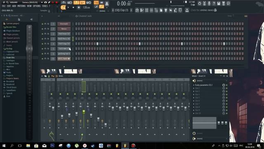Image resolution: width=264 pixels, height=149 pixels.
Task: Open the tempo tapper icon
Action: coord(170,10)
